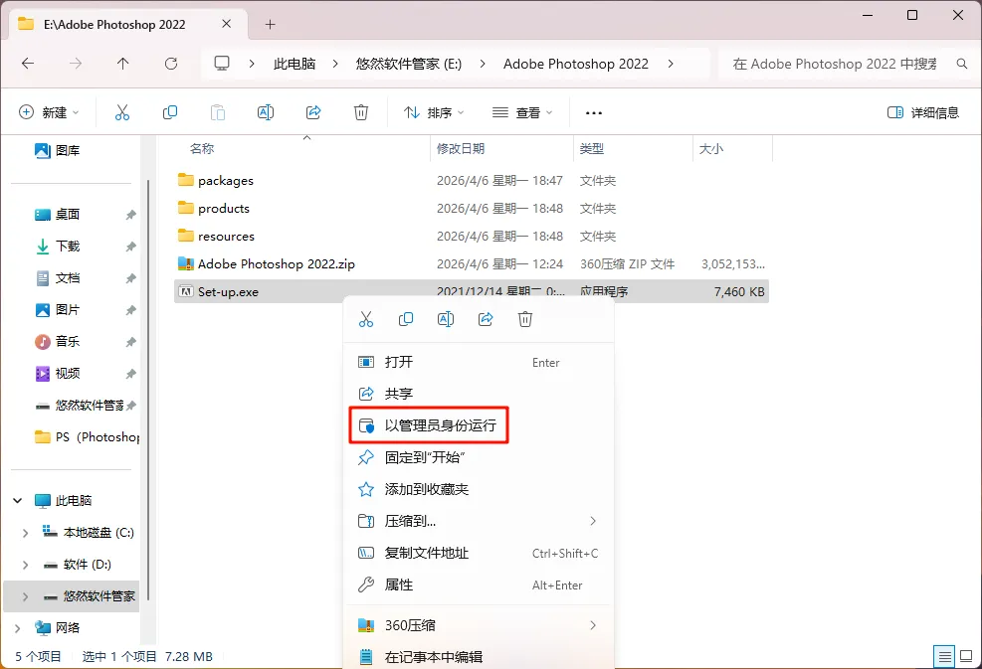982x669 pixels.
Task: Go up one folder level
Action: click(x=122, y=64)
